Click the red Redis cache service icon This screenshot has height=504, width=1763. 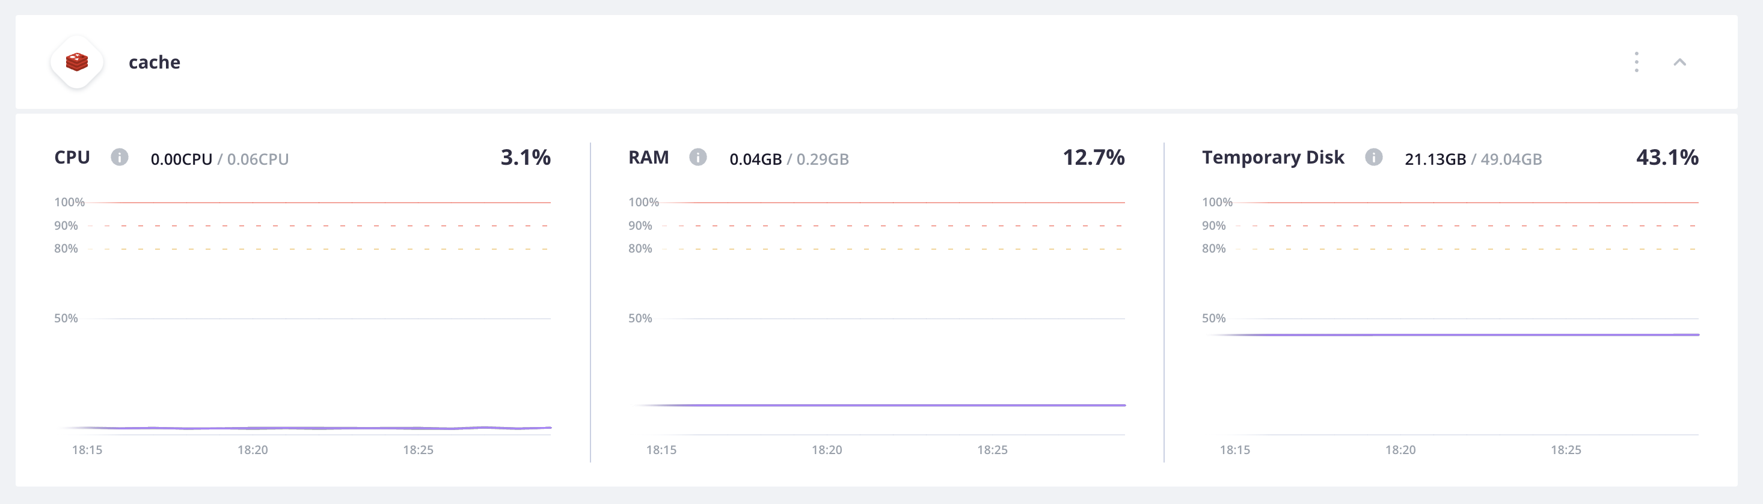click(x=76, y=61)
